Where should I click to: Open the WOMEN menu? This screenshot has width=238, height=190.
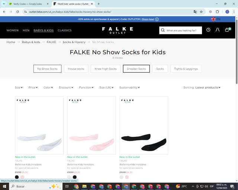[x=12, y=30]
